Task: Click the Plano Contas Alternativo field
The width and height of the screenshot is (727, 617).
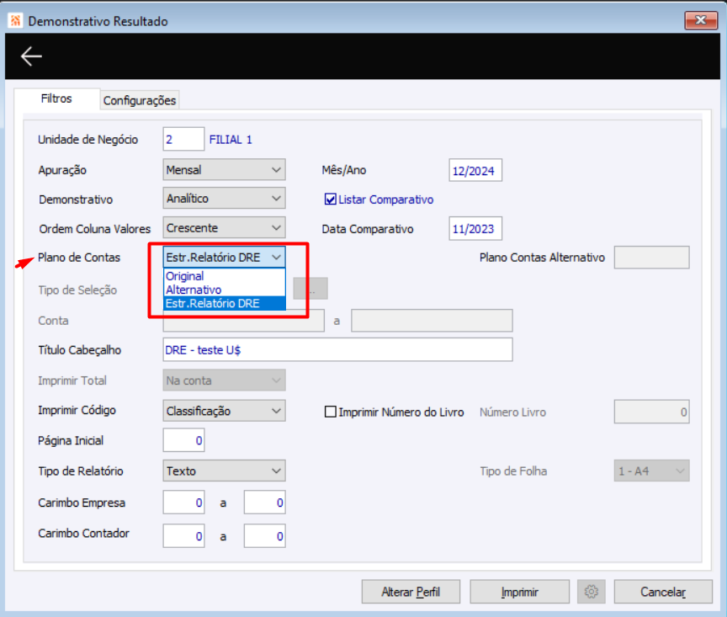Action: (x=652, y=258)
